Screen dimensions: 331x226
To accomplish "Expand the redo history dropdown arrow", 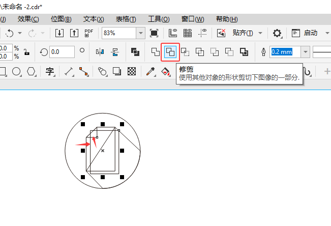I will click(42, 33).
